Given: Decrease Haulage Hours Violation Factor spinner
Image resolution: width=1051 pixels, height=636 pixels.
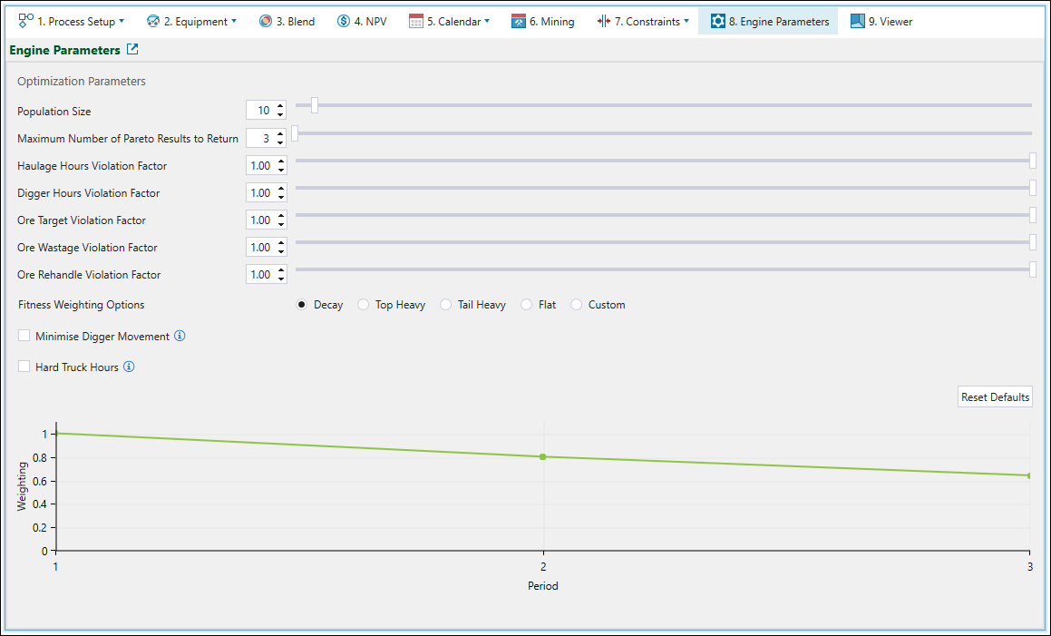Looking at the screenshot, I should 281,170.
